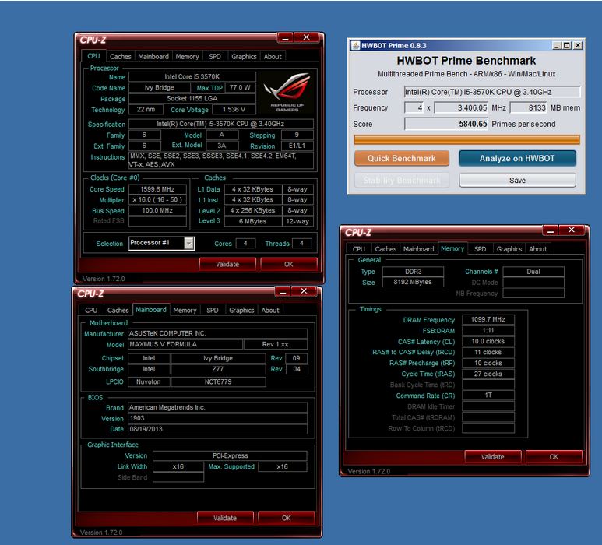The height and width of the screenshot is (545, 602).
Task: Click Analyze on HWBOT button
Action: coord(517,158)
